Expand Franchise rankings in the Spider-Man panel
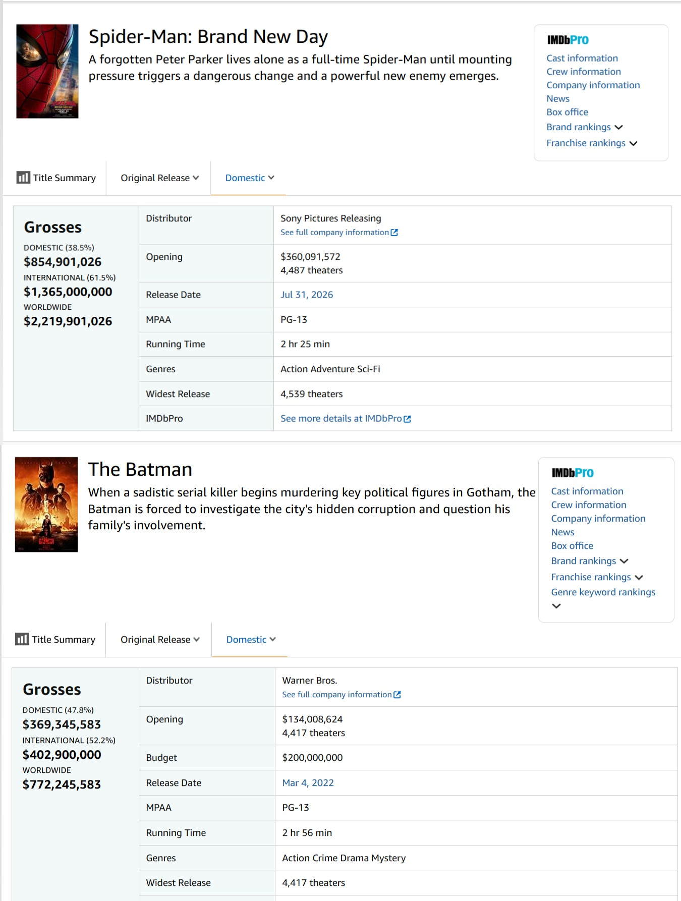Screen dimensions: 681x901 (633, 143)
